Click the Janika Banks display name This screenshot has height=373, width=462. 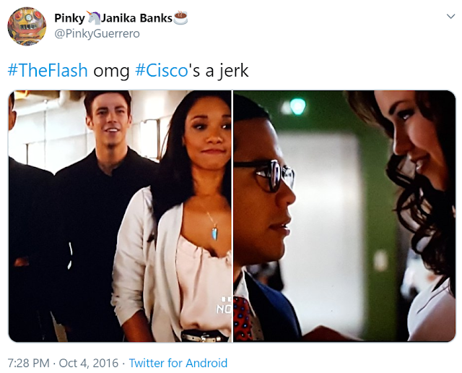136,18
